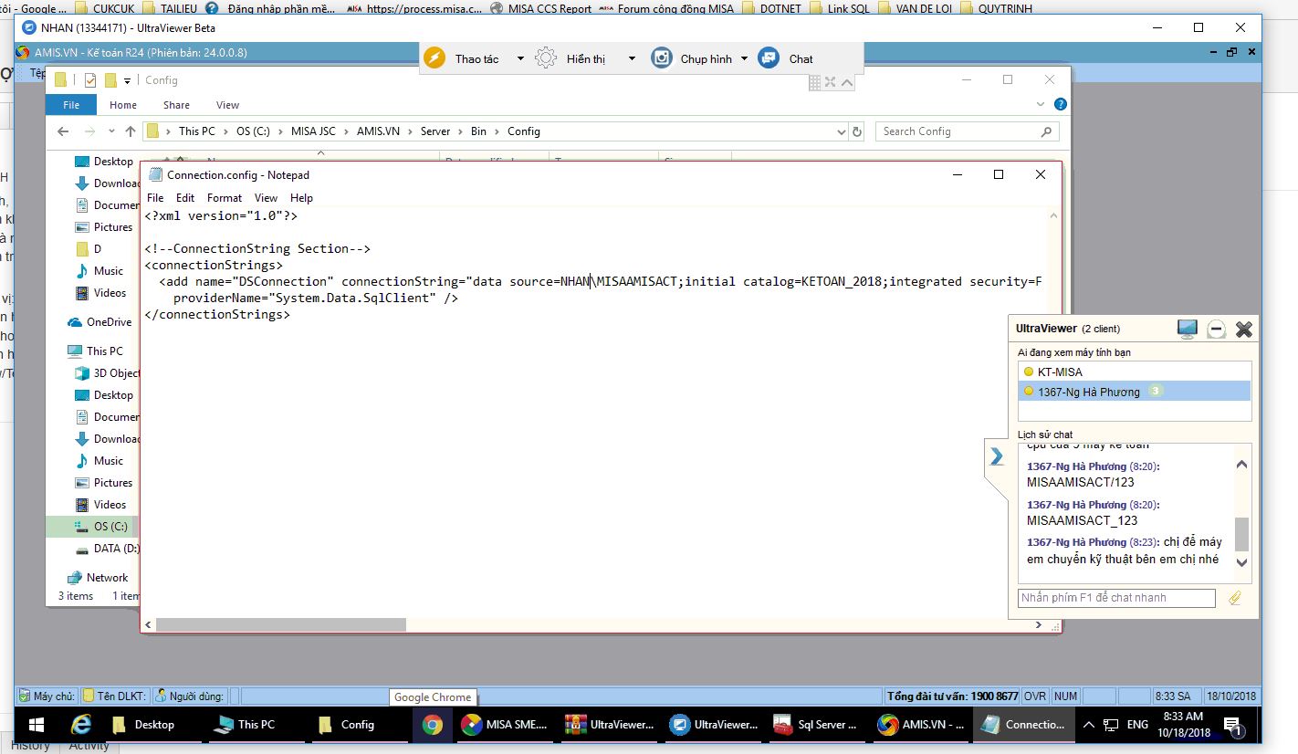Open the Quick Access Toolbar customize dropdown

click(128, 80)
